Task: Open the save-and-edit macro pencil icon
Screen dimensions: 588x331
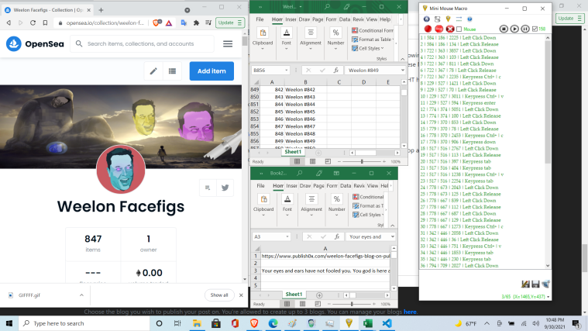Action: click(x=525, y=284)
